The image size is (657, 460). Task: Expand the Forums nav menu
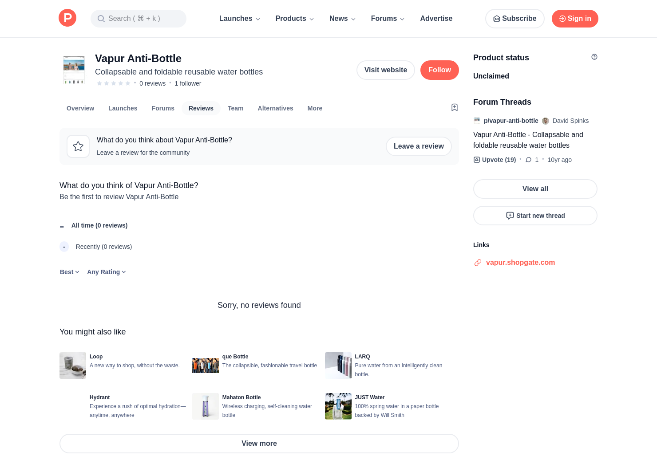click(388, 19)
